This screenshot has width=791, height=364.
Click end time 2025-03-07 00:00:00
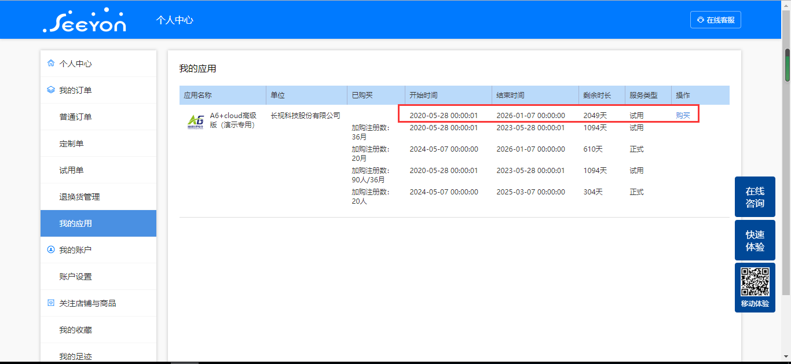[530, 192]
